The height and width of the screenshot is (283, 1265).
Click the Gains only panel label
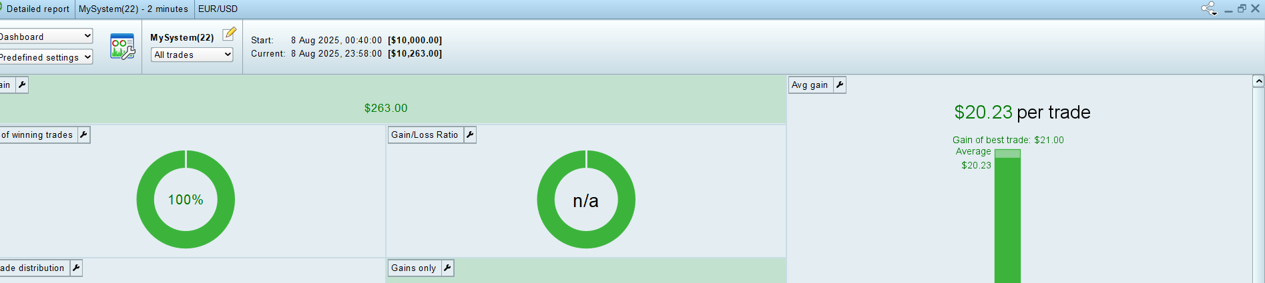pyautogui.click(x=413, y=268)
